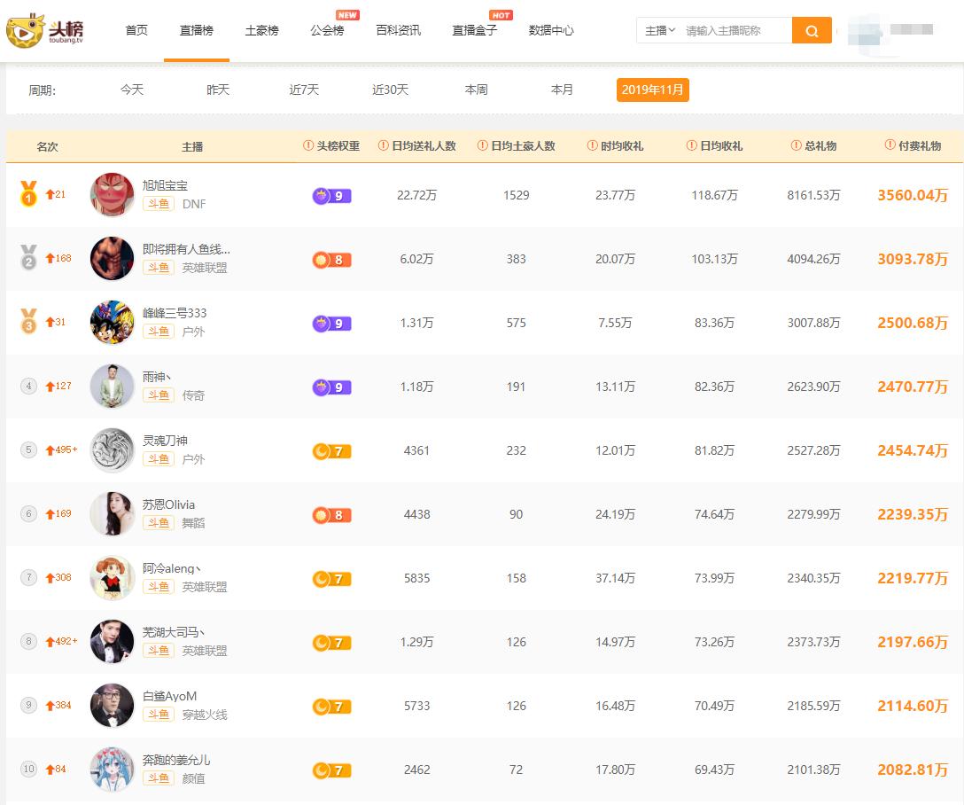This screenshot has height=805, width=964.
Task: Click the NEW badge above 公会榜
Action: [x=347, y=14]
